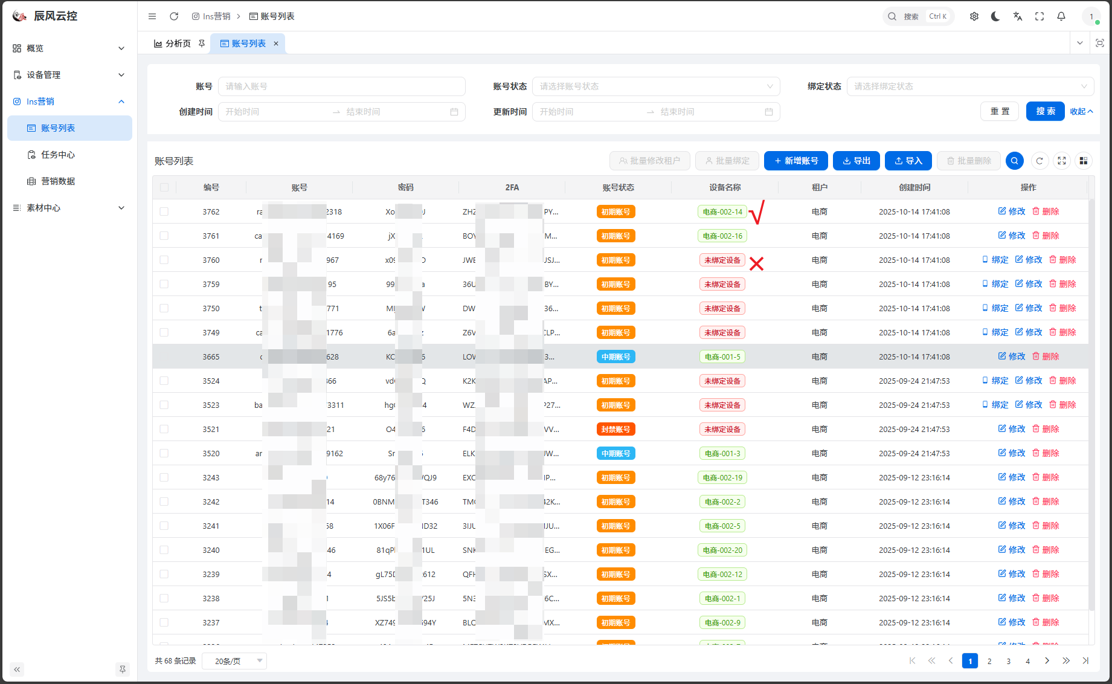The image size is (1112, 684).
Task: Click the 新增账号 button
Action: 795,161
